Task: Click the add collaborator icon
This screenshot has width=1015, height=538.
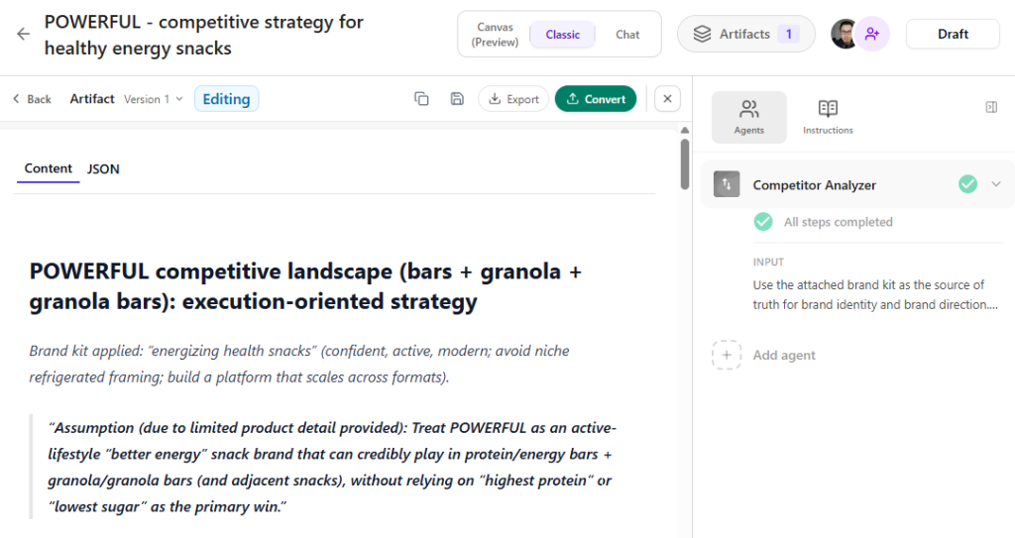Action: coord(872,34)
